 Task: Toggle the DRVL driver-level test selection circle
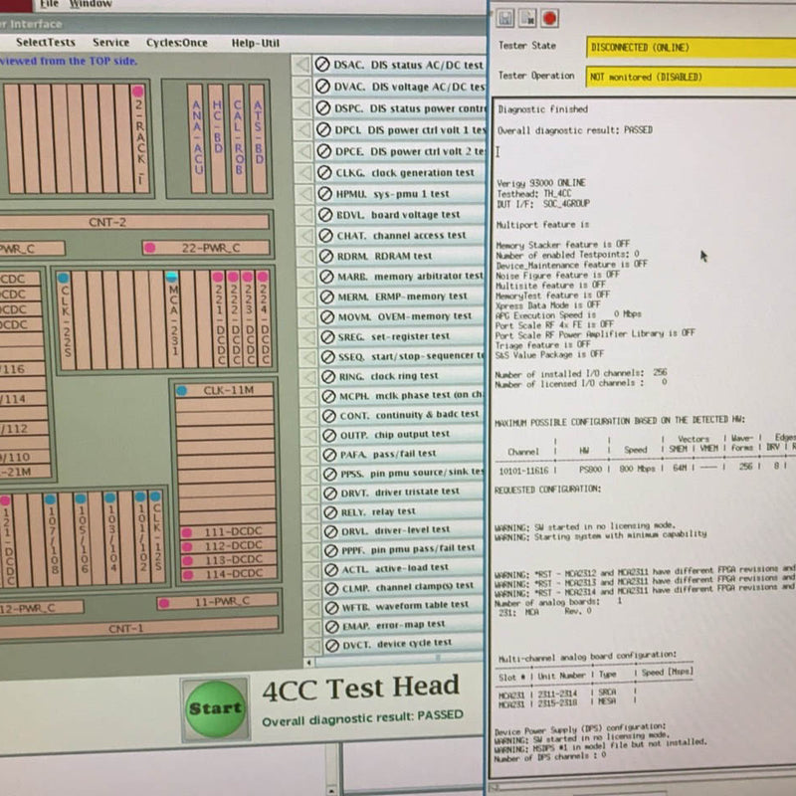331,531
